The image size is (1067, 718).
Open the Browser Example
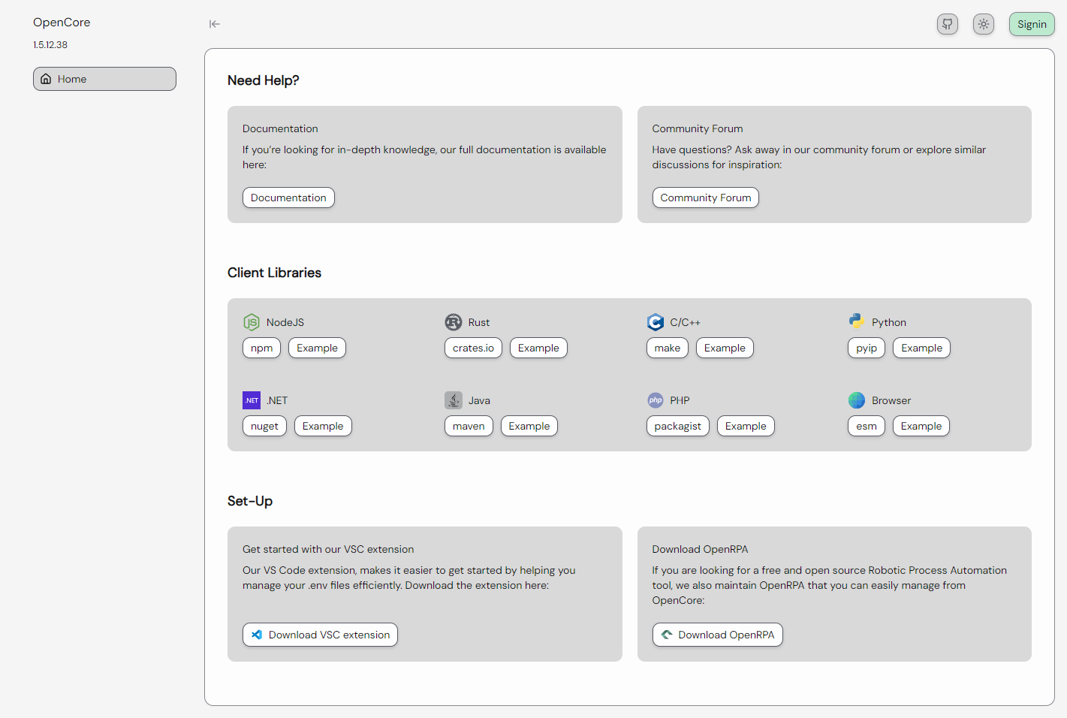point(921,426)
